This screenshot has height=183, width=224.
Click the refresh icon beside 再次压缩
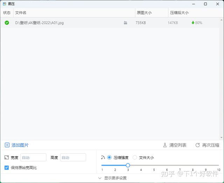pos(197,145)
